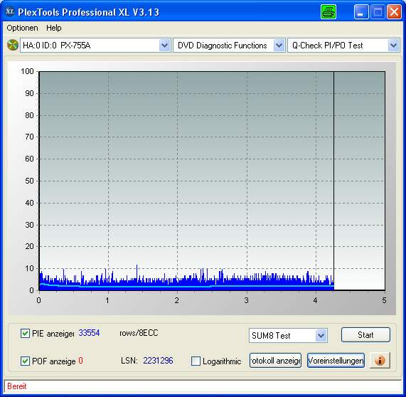This screenshot has height=397, width=406.
Task: Expand the SUM8 Test dropdown
Action: (321, 336)
